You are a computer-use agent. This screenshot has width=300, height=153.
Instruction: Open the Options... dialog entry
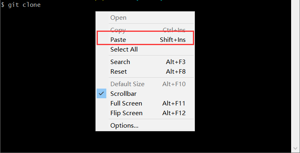coord(145,126)
